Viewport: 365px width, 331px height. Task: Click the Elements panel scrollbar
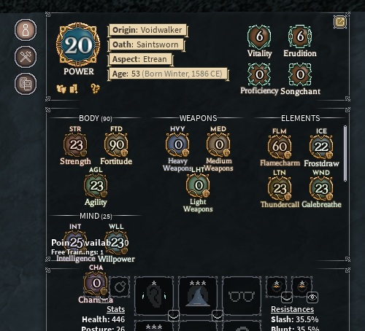[x=345, y=153]
